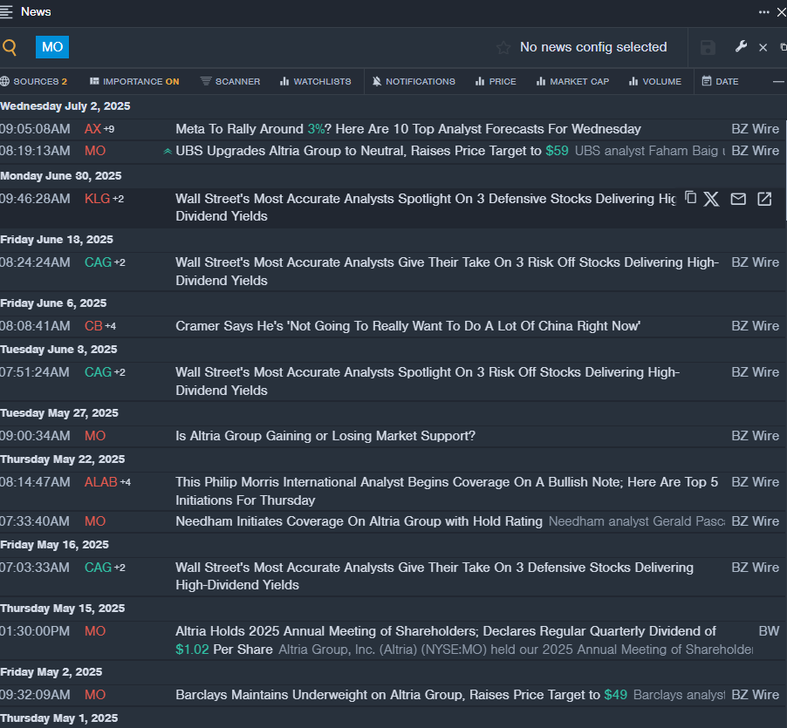Click the 09:05:08AM timestamp
This screenshot has height=728, width=787.
coord(35,129)
